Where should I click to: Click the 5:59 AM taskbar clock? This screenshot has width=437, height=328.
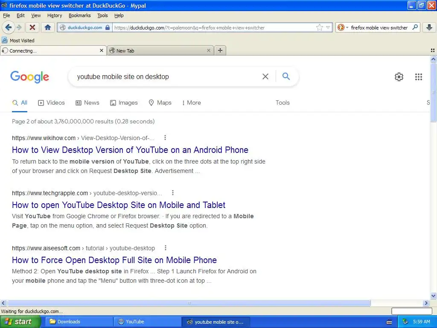pyautogui.click(x=421, y=322)
